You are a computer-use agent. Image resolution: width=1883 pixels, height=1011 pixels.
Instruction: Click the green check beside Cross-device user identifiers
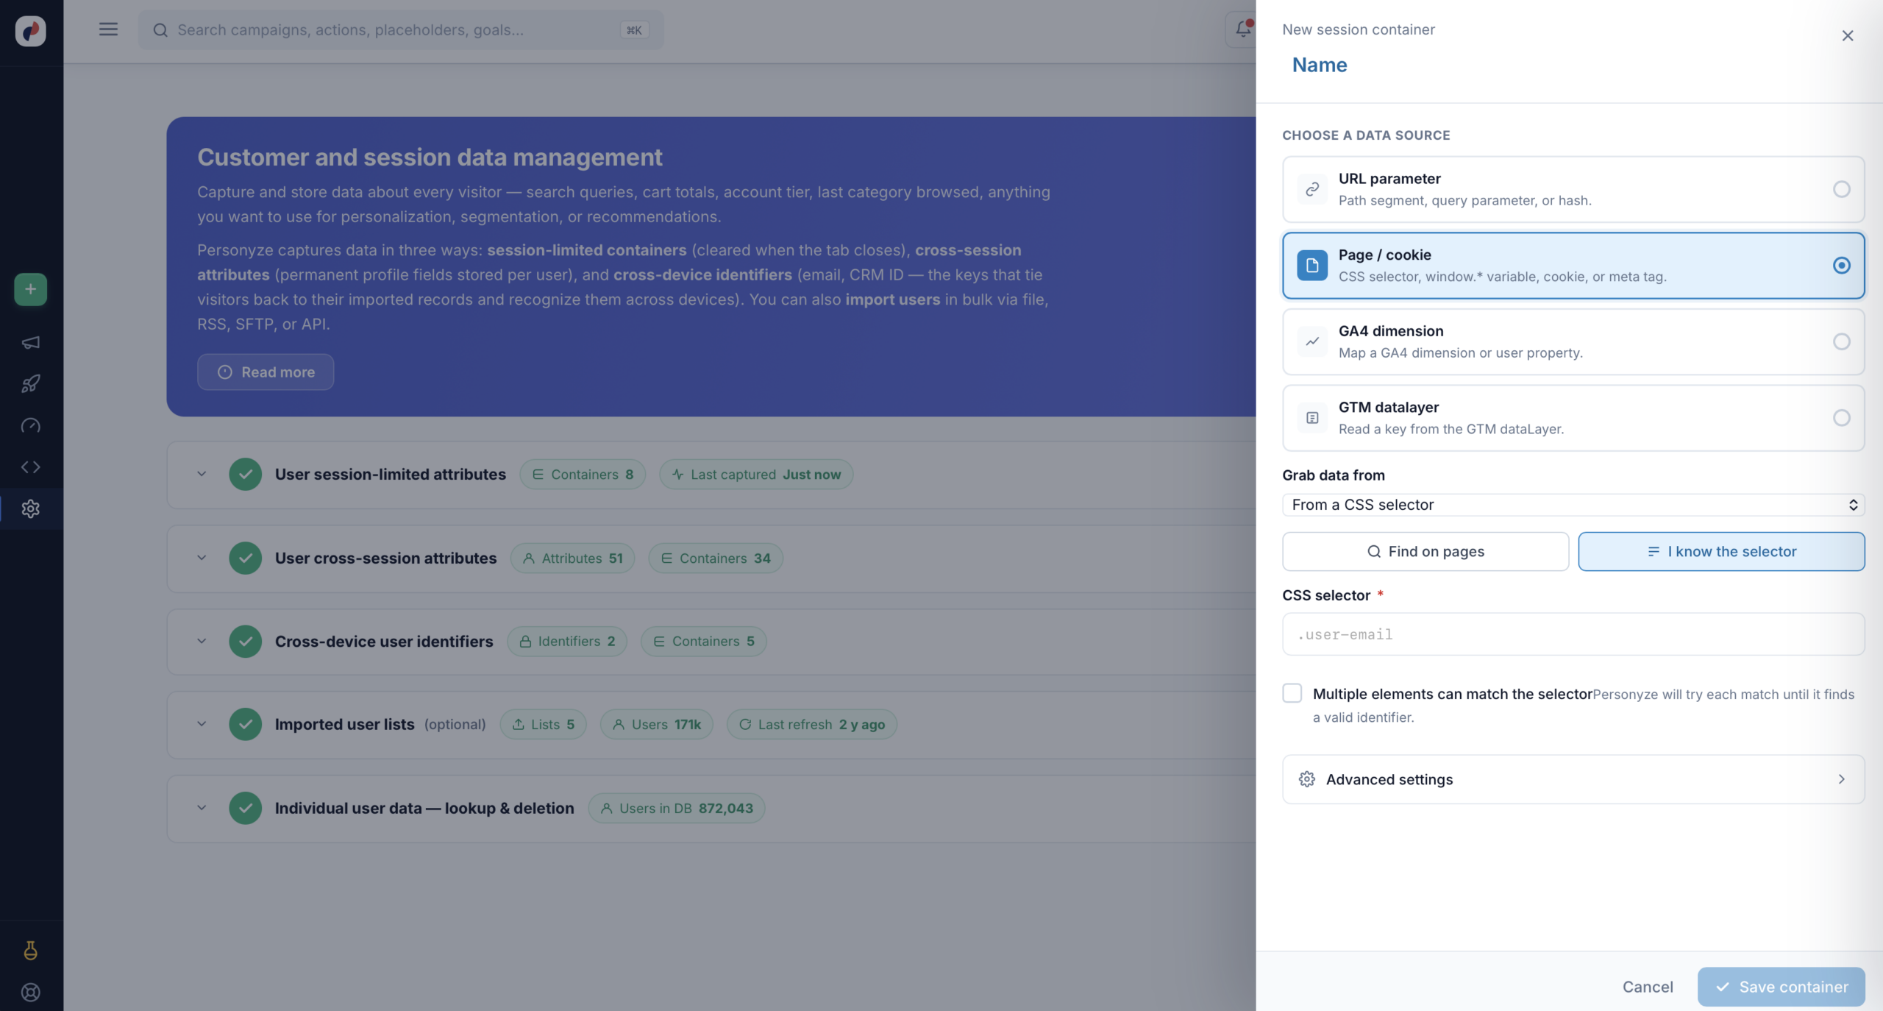245,642
